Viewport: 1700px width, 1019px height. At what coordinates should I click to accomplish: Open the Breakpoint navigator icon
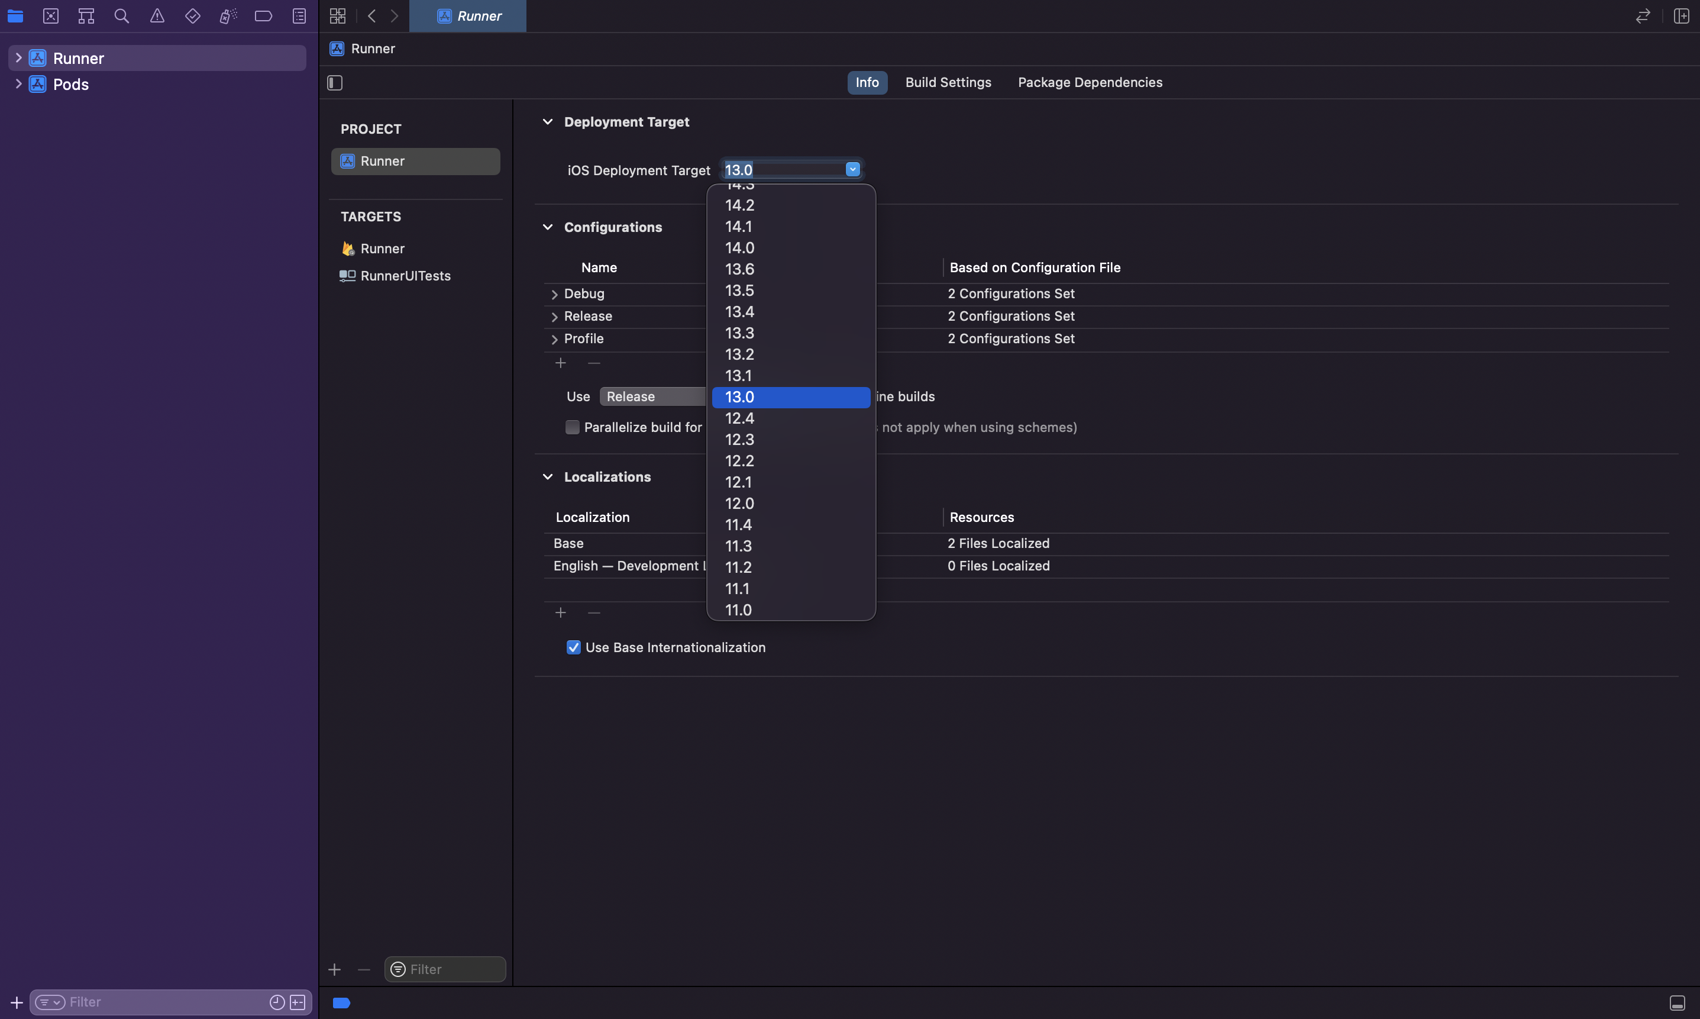click(264, 16)
